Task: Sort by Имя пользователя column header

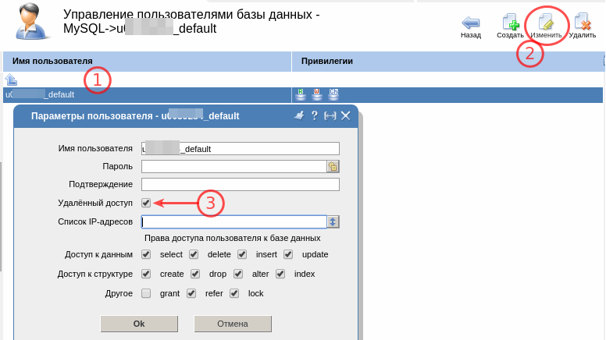Action: (147, 62)
